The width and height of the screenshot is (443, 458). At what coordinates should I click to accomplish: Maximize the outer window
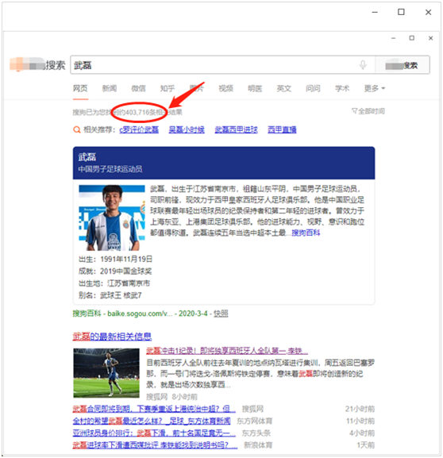[x=401, y=12]
